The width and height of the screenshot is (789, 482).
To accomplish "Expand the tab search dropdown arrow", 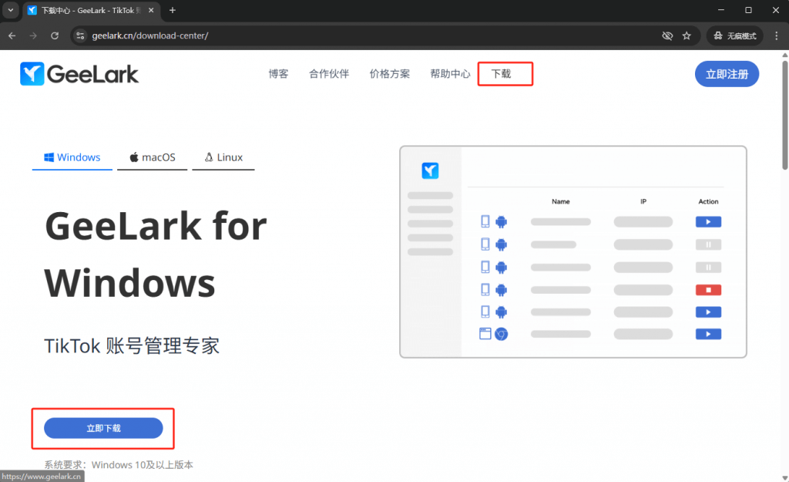I will pyautogui.click(x=10, y=10).
